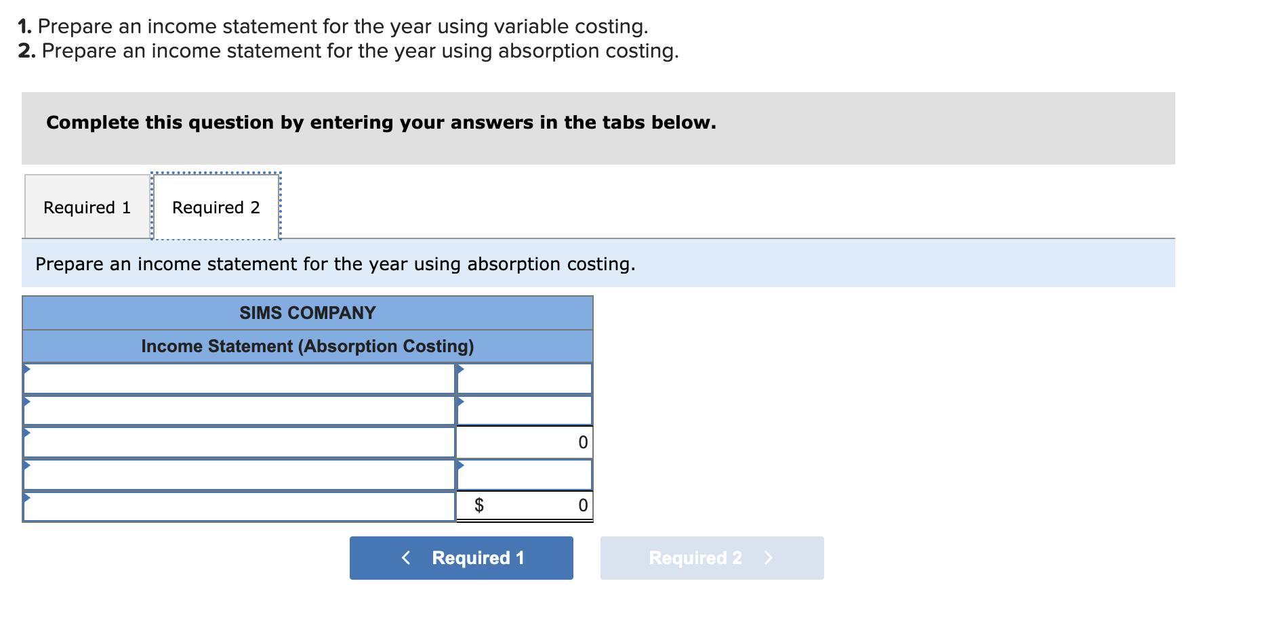Image resolution: width=1262 pixels, height=619 pixels.
Task: Click the instruction banner about absorption costing
Action: (335, 264)
